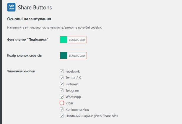Click the "Колір кнопок сервісів" field label
Viewport: 182px width, 124px height.
24,55
